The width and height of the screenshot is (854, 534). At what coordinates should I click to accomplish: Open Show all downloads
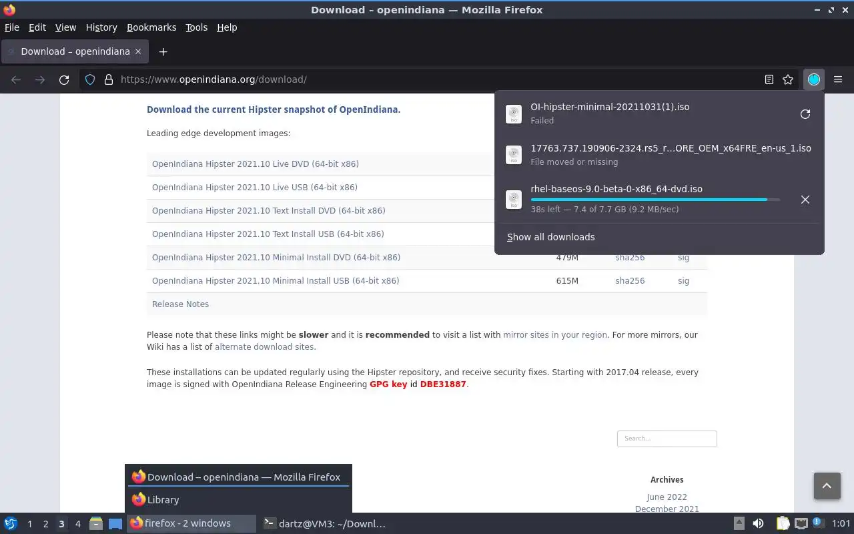coord(550,237)
